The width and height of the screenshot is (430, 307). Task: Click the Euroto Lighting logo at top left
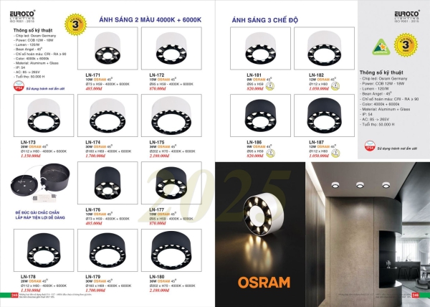click(x=22, y=16)
